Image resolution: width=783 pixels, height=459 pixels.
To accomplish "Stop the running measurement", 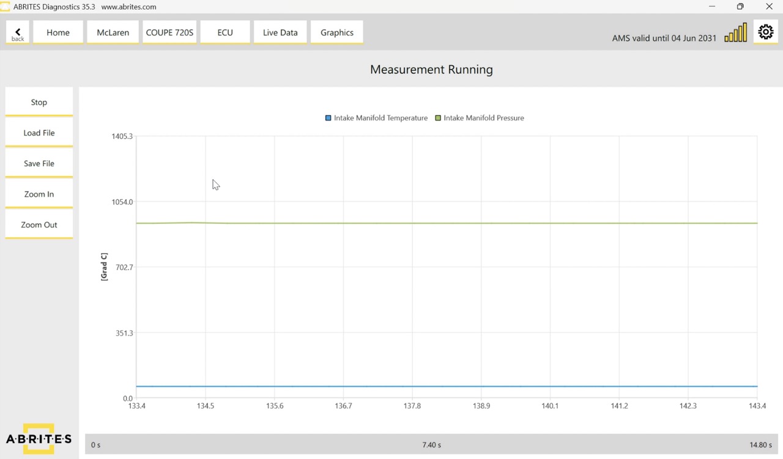I will [x=39, y=102].
